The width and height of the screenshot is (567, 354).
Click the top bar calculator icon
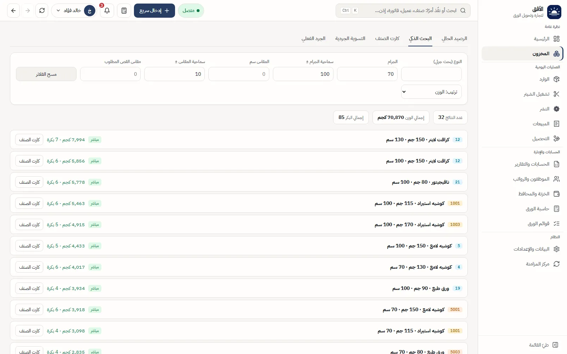(x=124, y=11)
